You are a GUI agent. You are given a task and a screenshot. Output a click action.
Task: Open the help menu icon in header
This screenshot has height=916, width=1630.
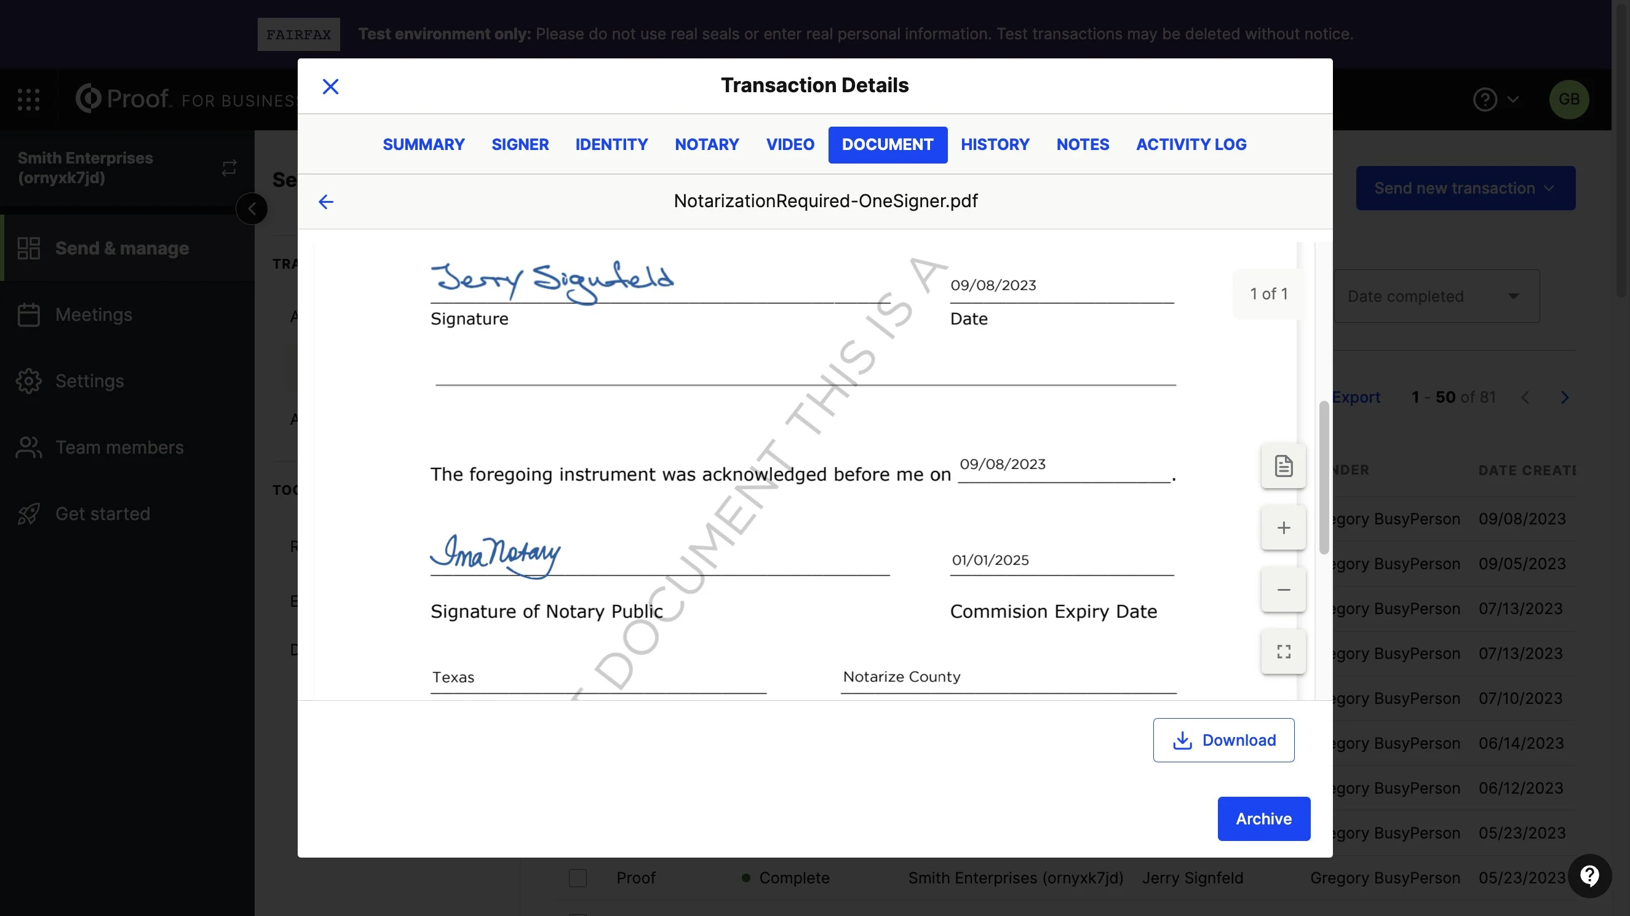[1484, 100]
